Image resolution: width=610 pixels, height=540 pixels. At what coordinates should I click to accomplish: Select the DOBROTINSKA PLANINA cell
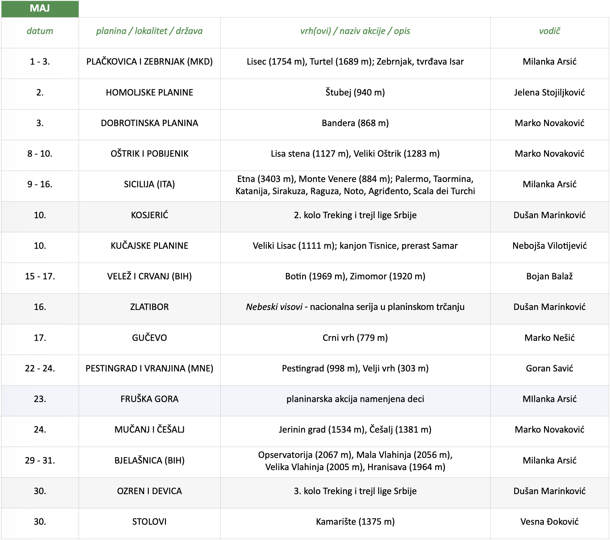pyautogui.click(x=149, y=123)
